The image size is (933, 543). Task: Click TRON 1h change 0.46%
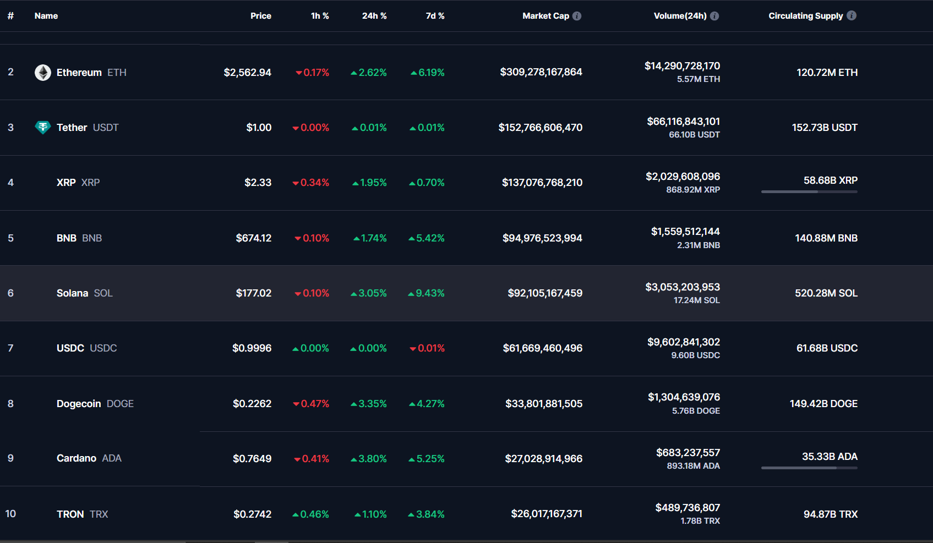310,514
